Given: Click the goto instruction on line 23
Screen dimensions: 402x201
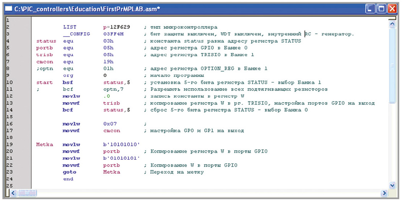Looking at the screenshot, I should [x=69, y=172].
